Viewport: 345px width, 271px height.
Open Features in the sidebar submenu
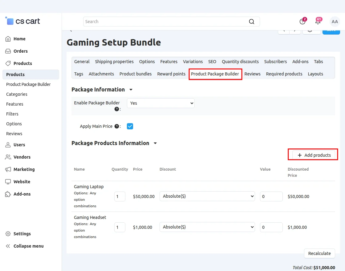14,104
